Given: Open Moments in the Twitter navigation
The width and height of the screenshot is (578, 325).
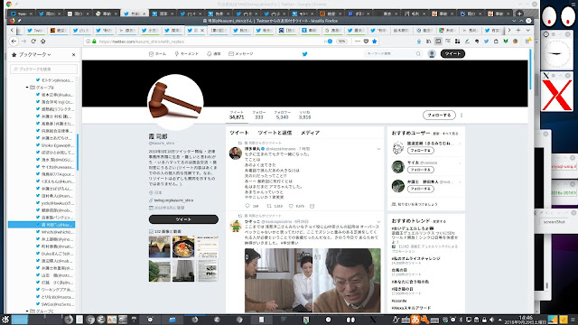Looking at the screenshot, I should 187,54.
